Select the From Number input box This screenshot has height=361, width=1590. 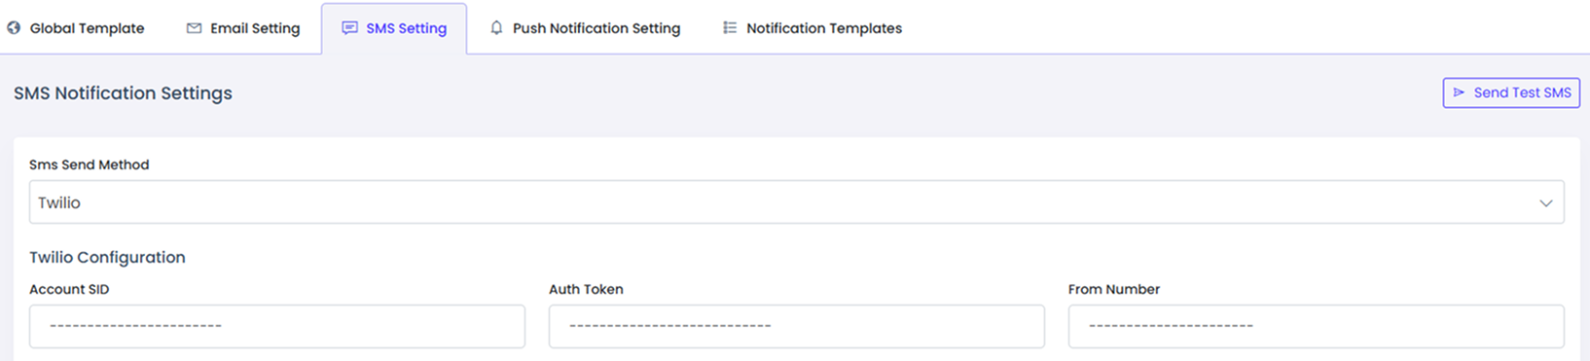[x=1317, y=326]
